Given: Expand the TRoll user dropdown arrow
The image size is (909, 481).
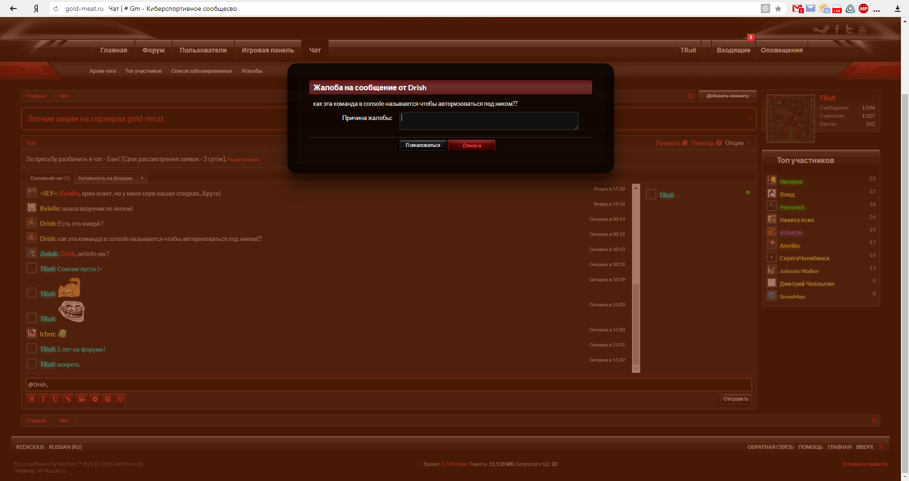Looking at the screenshot, I should tap(679, 196).
